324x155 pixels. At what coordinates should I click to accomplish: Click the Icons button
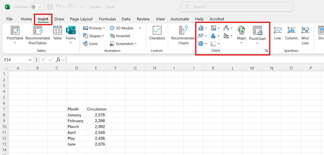point(90,44)
